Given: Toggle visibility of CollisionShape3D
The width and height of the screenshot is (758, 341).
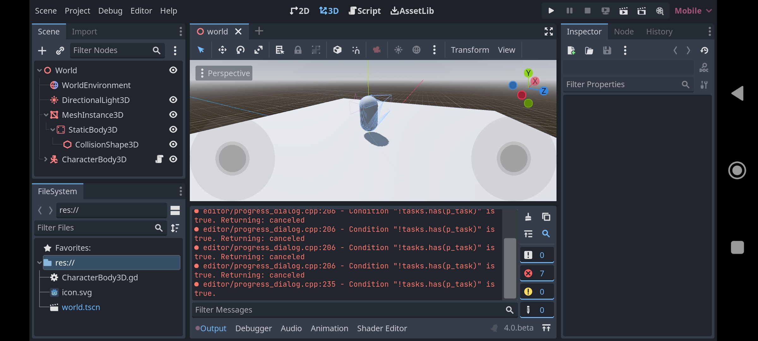Looking at the screenshot, I should coord(173,144).
